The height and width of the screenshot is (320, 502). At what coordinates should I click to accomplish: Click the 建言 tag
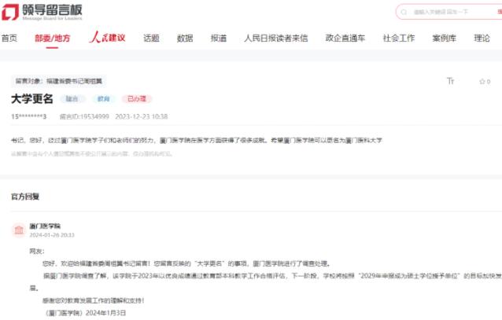click(72, 99)
